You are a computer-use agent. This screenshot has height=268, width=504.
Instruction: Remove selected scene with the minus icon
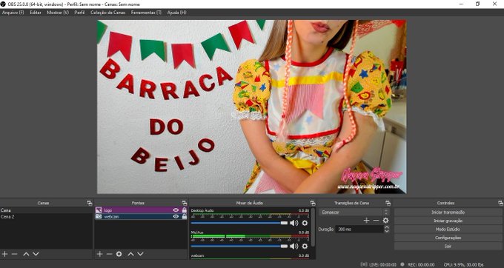pos(15,254)
